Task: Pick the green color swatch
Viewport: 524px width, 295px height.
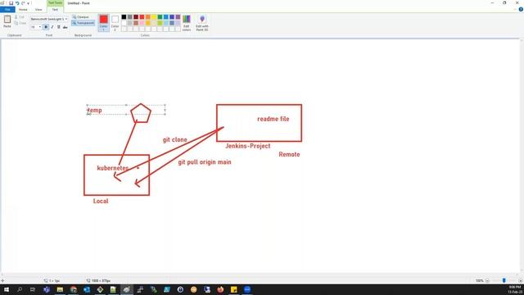Action: coord(160,16)
